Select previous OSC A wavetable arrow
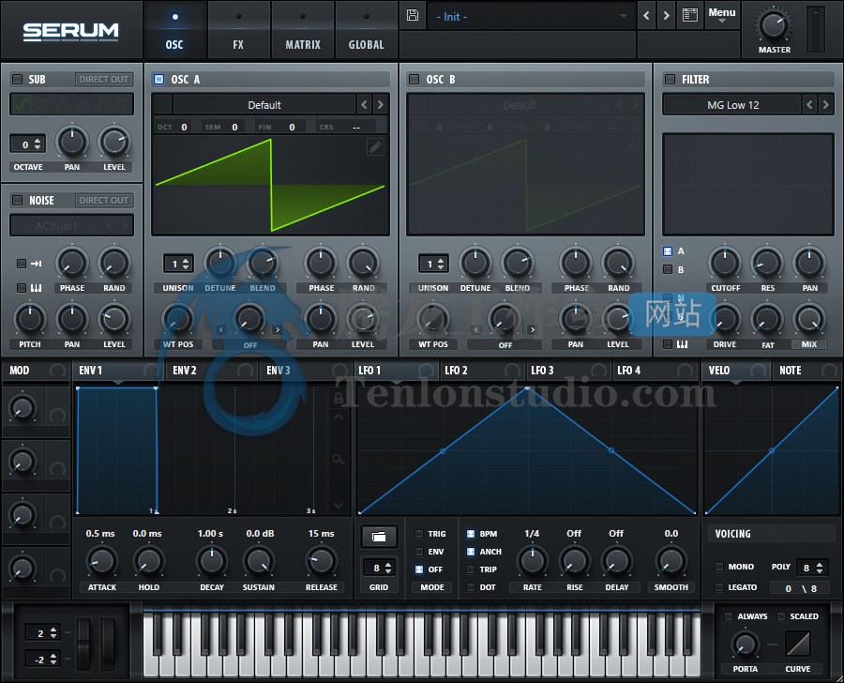The width and height of the screenshot is (844, 683). 365,104
